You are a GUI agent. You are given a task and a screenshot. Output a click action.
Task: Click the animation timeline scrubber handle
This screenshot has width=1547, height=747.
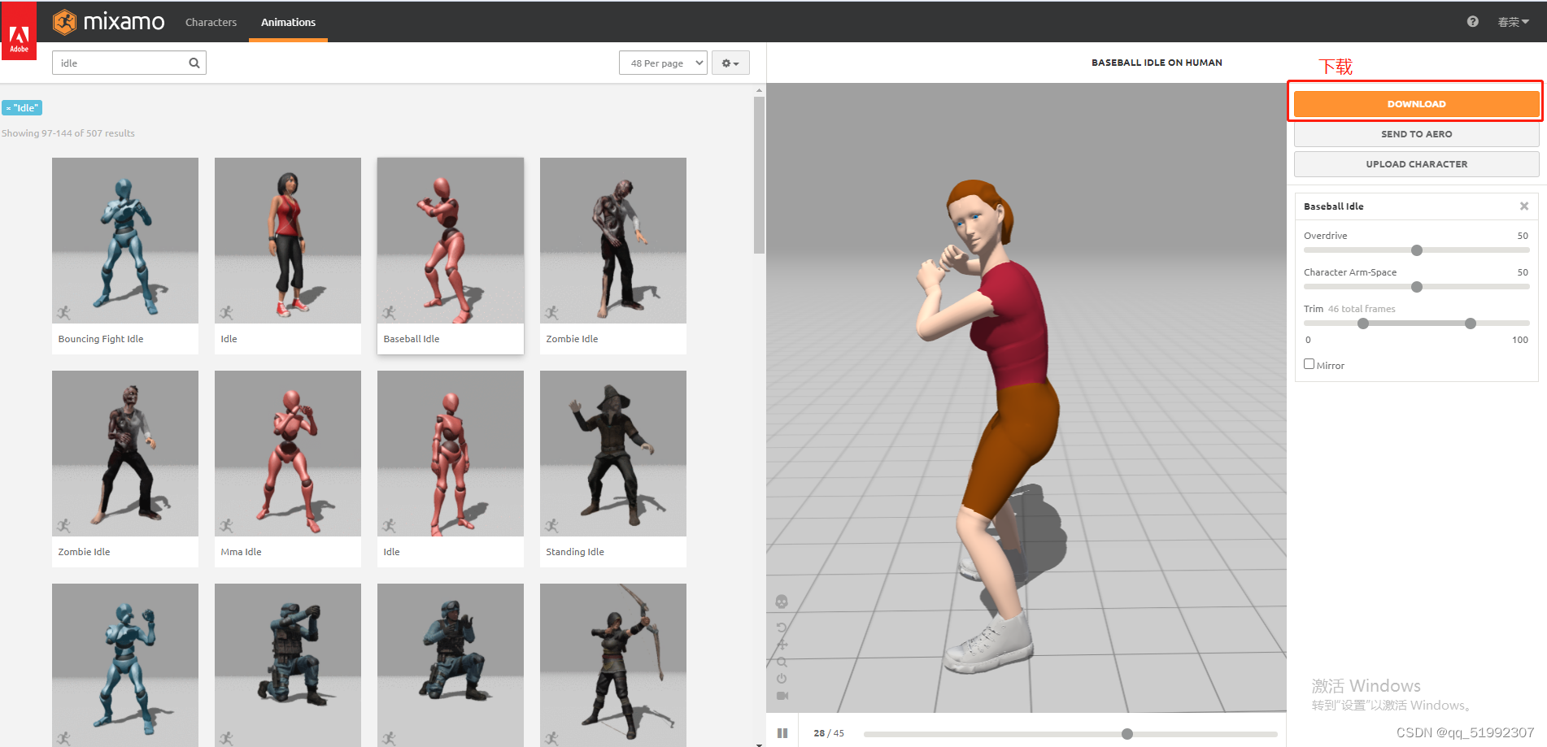click(x=1127, y=734)
